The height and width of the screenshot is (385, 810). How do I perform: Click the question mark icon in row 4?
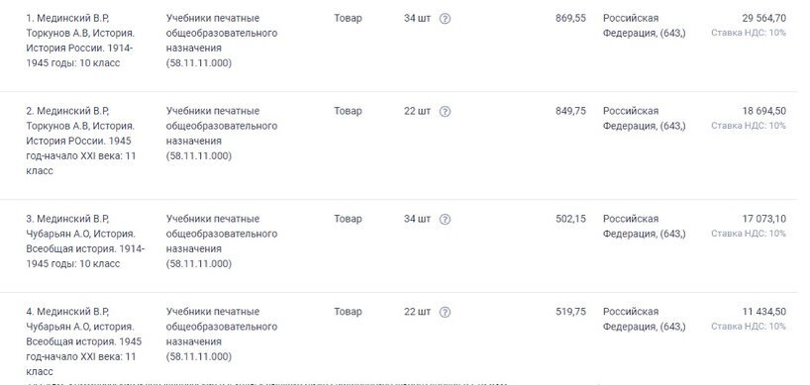[x=445, y=312]
